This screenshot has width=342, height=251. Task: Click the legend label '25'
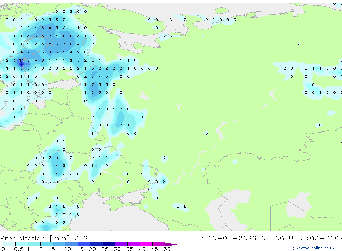105,249
